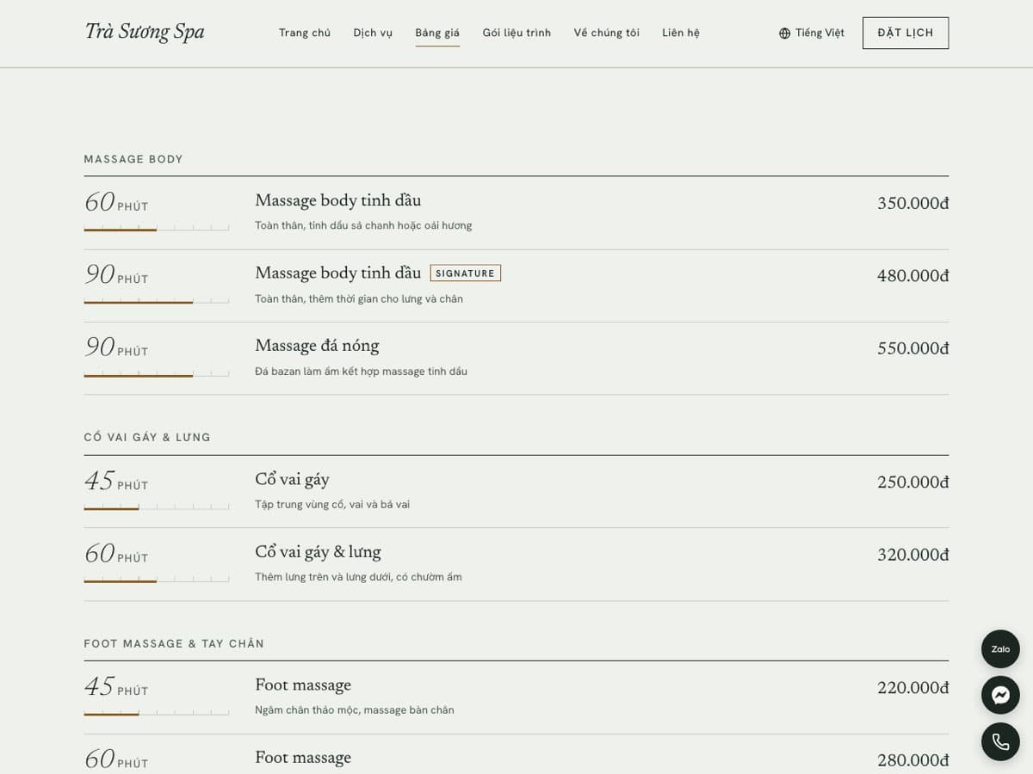Open the Dịch vụ menu item
The height and width of the screenshot is (774, 1033).
pos(373,33)
